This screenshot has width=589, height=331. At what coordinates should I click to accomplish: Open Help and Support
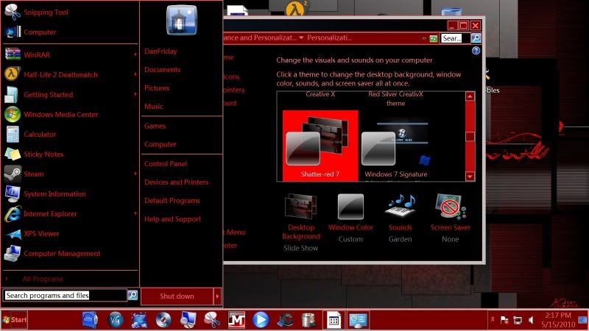(172, 219)
